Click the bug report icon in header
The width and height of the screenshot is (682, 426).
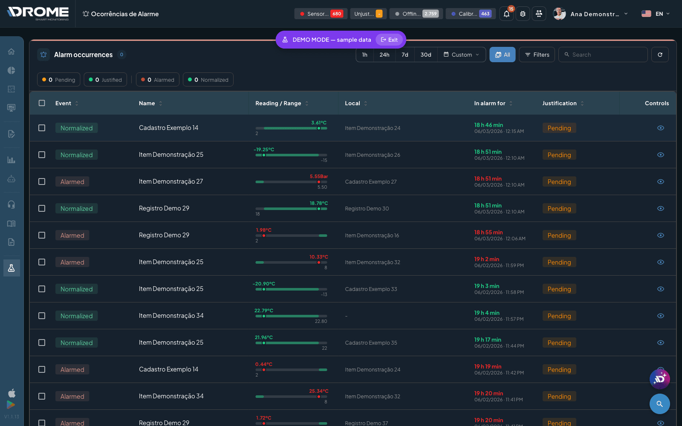tap(523, 14)
